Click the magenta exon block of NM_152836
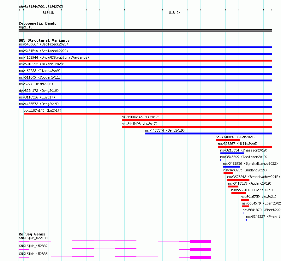This screenshot has height=261, width=281. 201,258
